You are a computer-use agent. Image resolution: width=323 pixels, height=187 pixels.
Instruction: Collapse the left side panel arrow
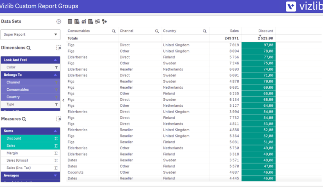pos(63,100)
